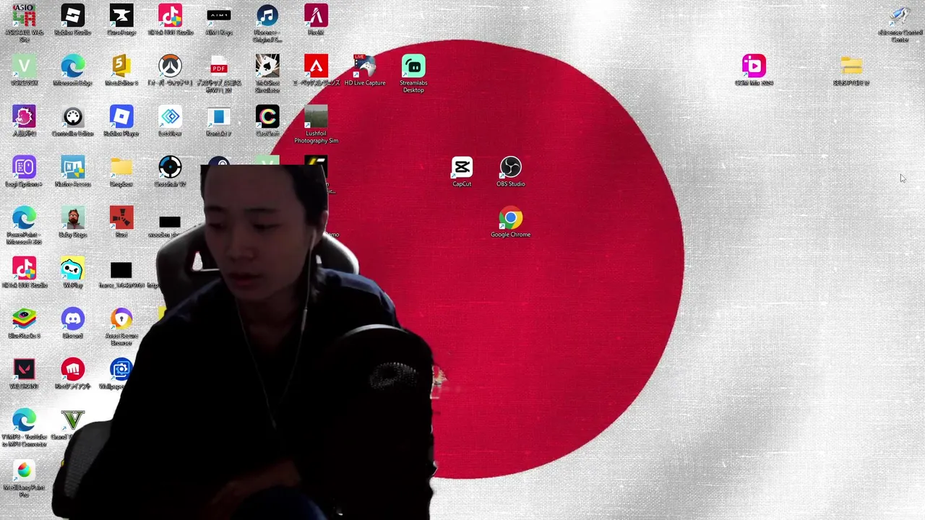Open the pink character icon beside Controller Editor

click(24, 121)
